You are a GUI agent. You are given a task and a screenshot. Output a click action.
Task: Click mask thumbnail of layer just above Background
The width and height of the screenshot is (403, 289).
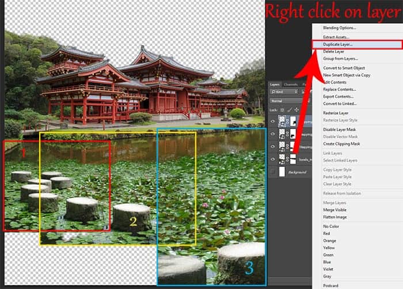[x=293, y=159]
